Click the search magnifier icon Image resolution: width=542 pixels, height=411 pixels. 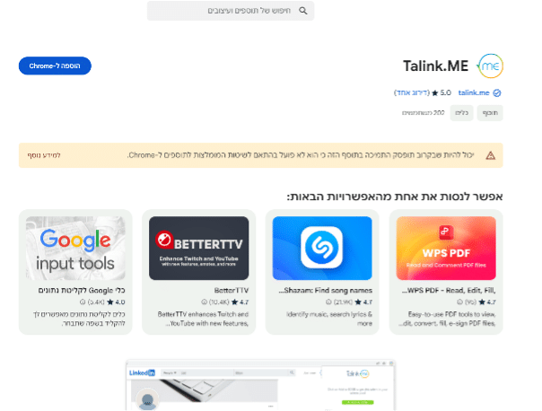[x=303, y=11]
